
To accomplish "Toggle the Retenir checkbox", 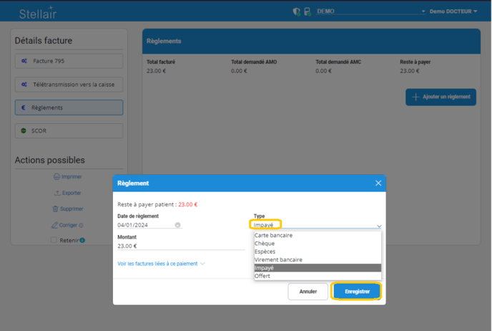I will coord(54,241).
